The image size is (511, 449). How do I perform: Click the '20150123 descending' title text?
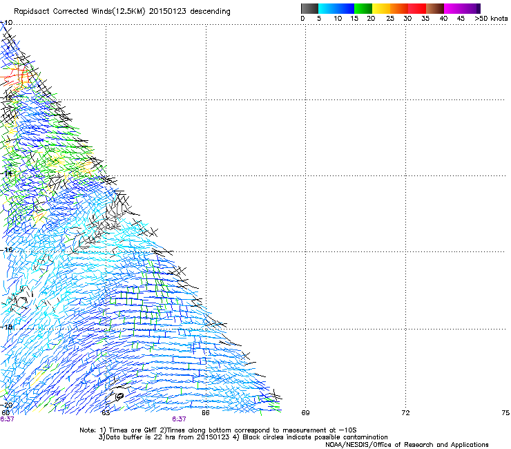point(189,12)
